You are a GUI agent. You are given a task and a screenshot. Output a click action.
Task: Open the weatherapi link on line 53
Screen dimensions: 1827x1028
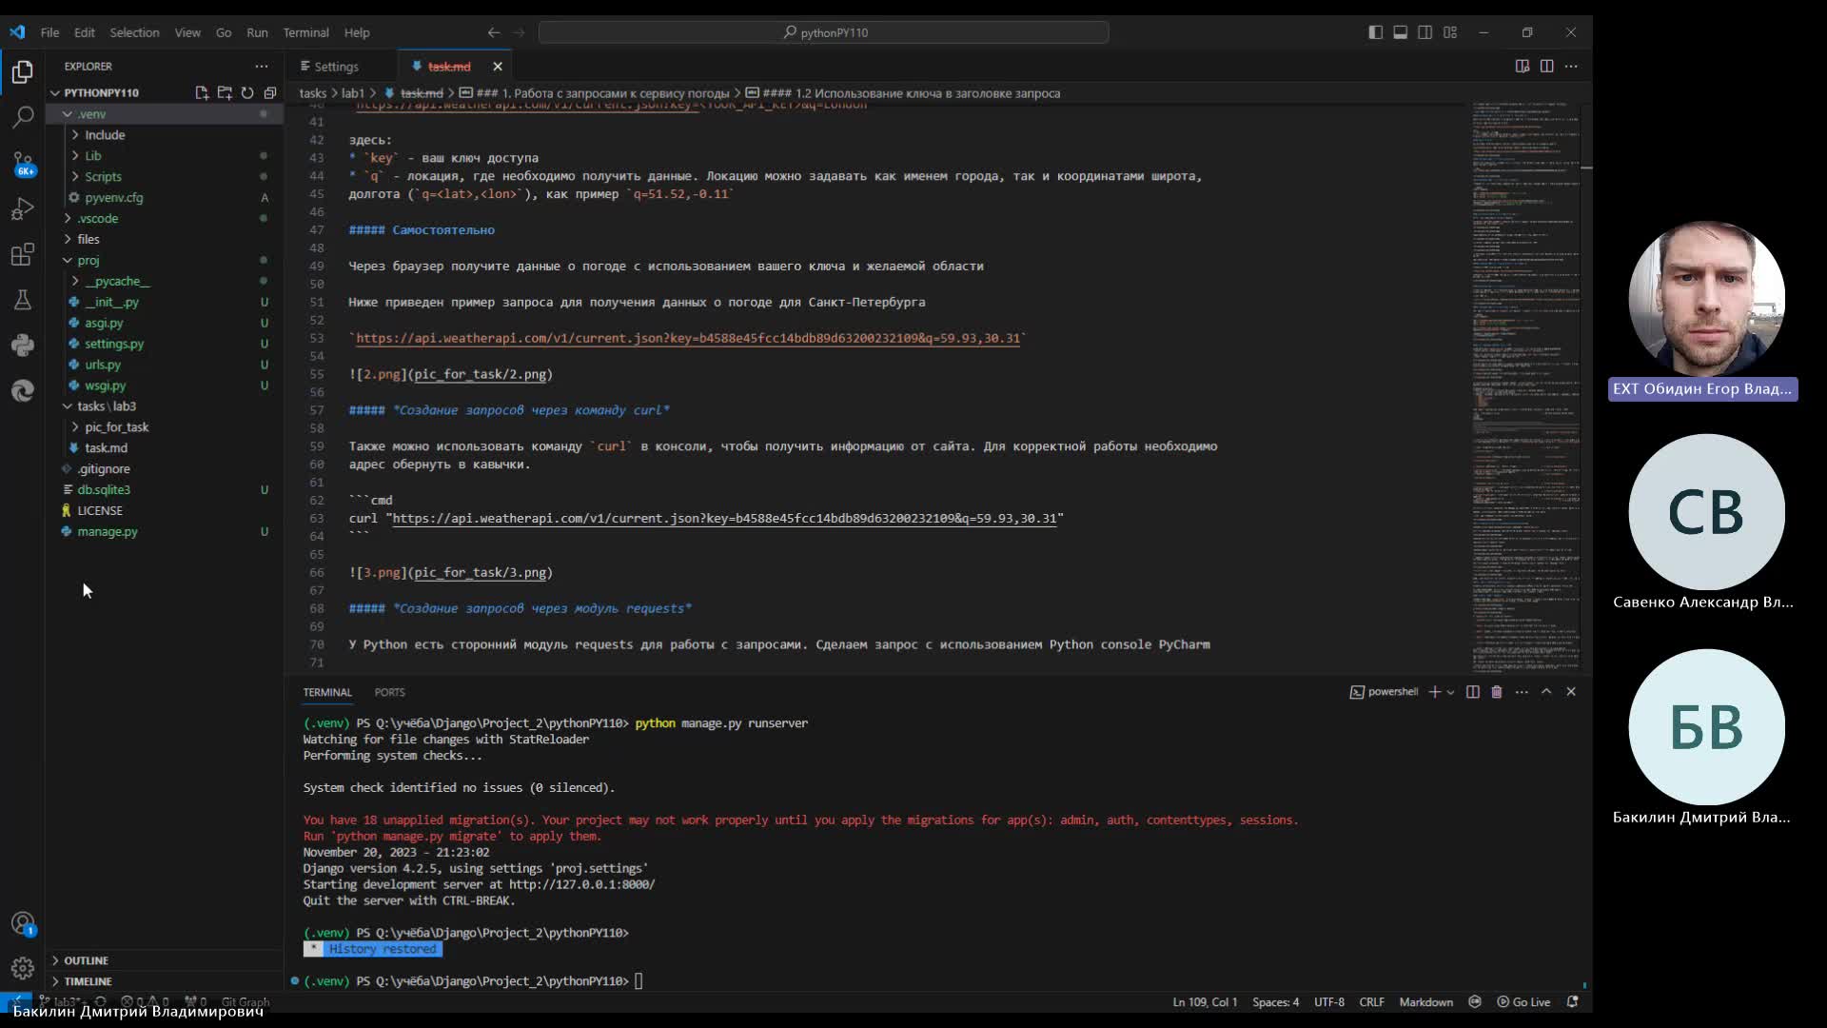pos(687,338)
